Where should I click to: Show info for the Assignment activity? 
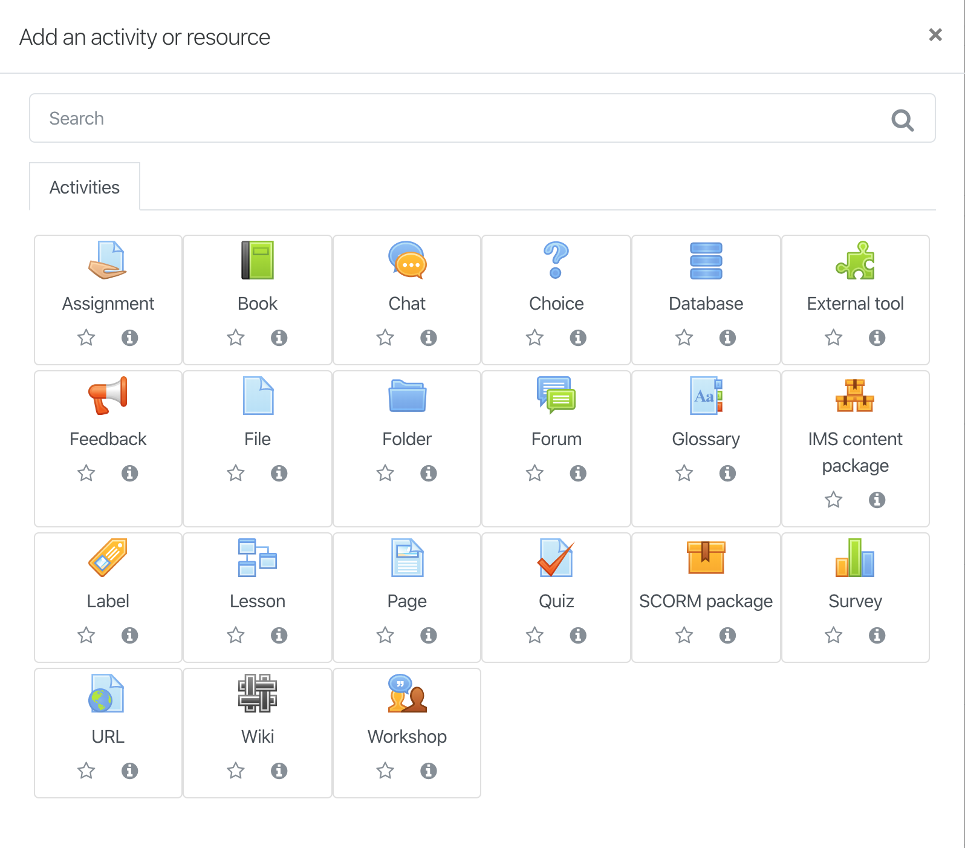(x=129, y=338)
